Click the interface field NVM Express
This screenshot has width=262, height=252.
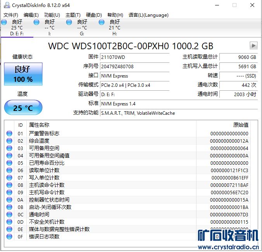[134, 76]
